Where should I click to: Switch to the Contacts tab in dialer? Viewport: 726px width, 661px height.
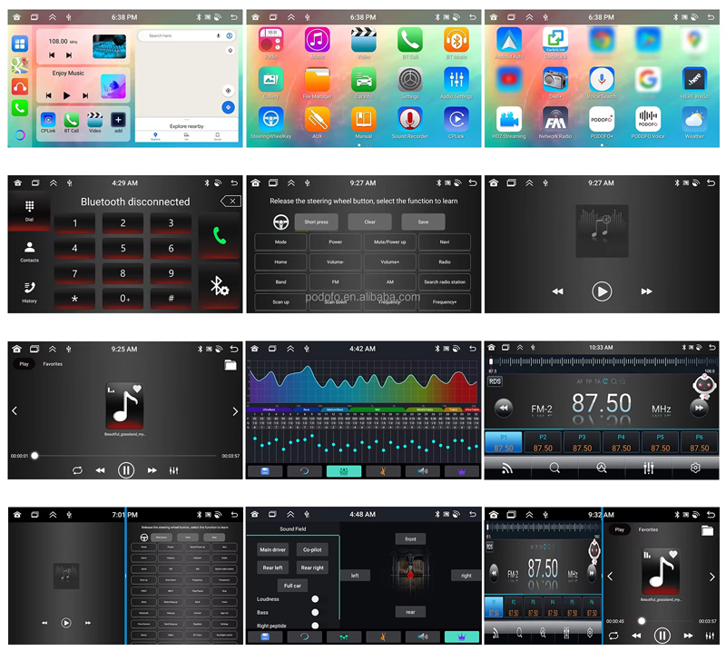[x=29, y=252]
